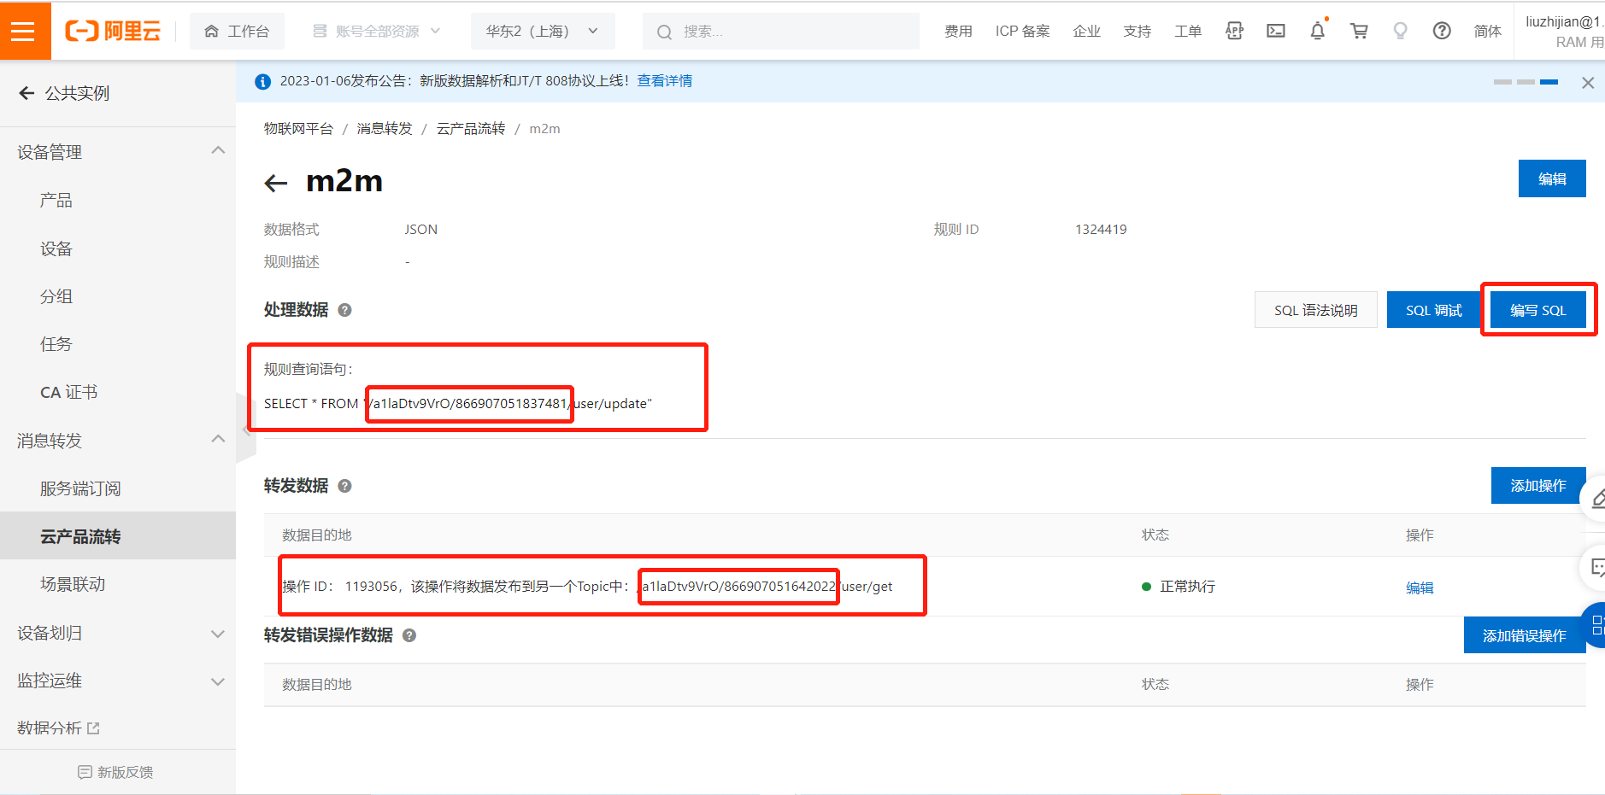Click the Alibaba Cloud logo
The height and width of the screenshot is (795, 1605).
(113, 32)
